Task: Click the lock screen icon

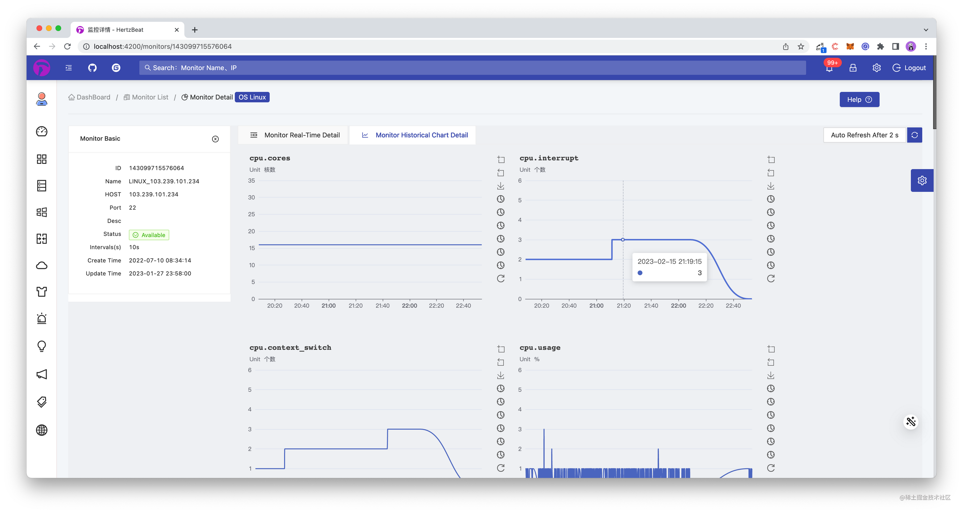Action: click(x=853, y=68)
